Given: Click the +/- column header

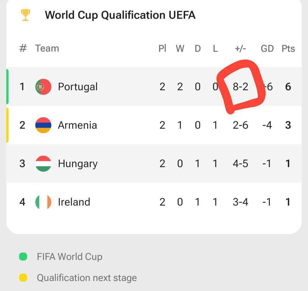Looking at the screenshot, I should pos(241,48).
